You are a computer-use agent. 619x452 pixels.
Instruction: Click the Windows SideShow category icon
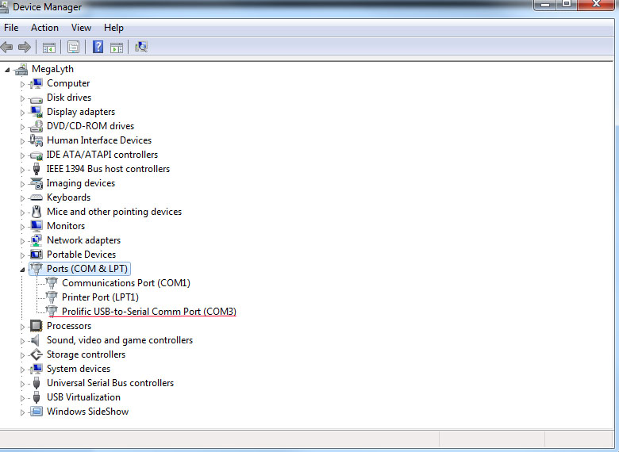coord(37,412)
